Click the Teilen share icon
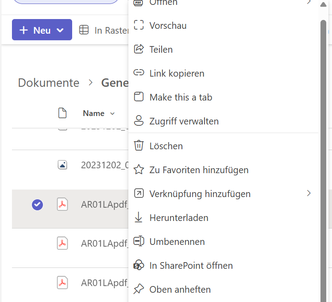 pos(139,49)
